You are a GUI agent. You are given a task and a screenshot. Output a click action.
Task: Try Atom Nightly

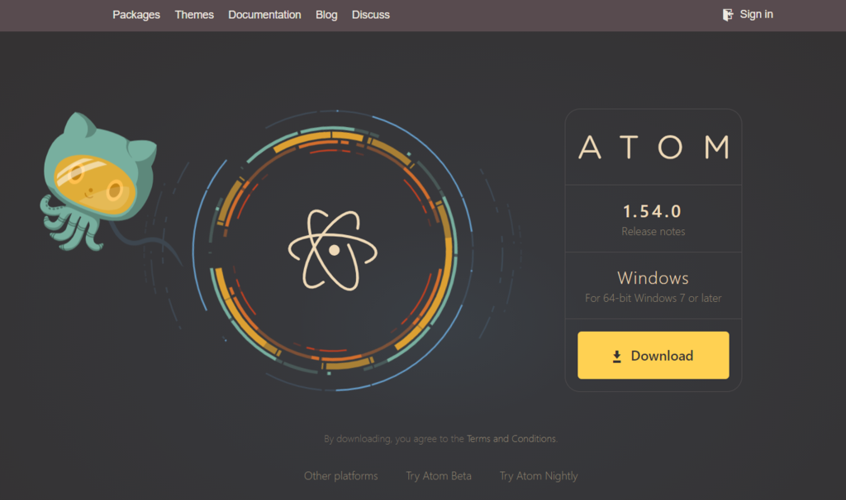click(x=538, y=475)
